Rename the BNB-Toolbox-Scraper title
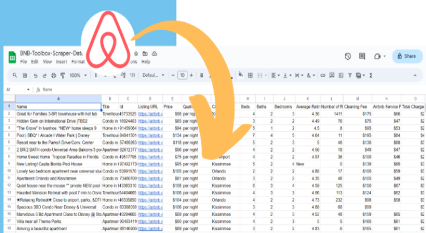The image size is (426, 233). pos(51,53)
